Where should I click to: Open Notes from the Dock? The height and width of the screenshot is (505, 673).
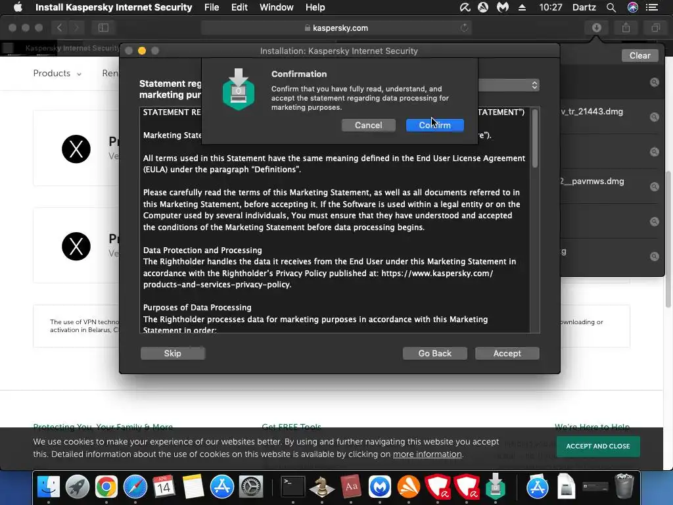coord(193,487)
